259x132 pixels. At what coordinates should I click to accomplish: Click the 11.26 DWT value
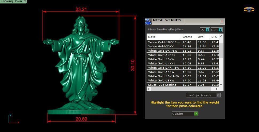(202, 81)
